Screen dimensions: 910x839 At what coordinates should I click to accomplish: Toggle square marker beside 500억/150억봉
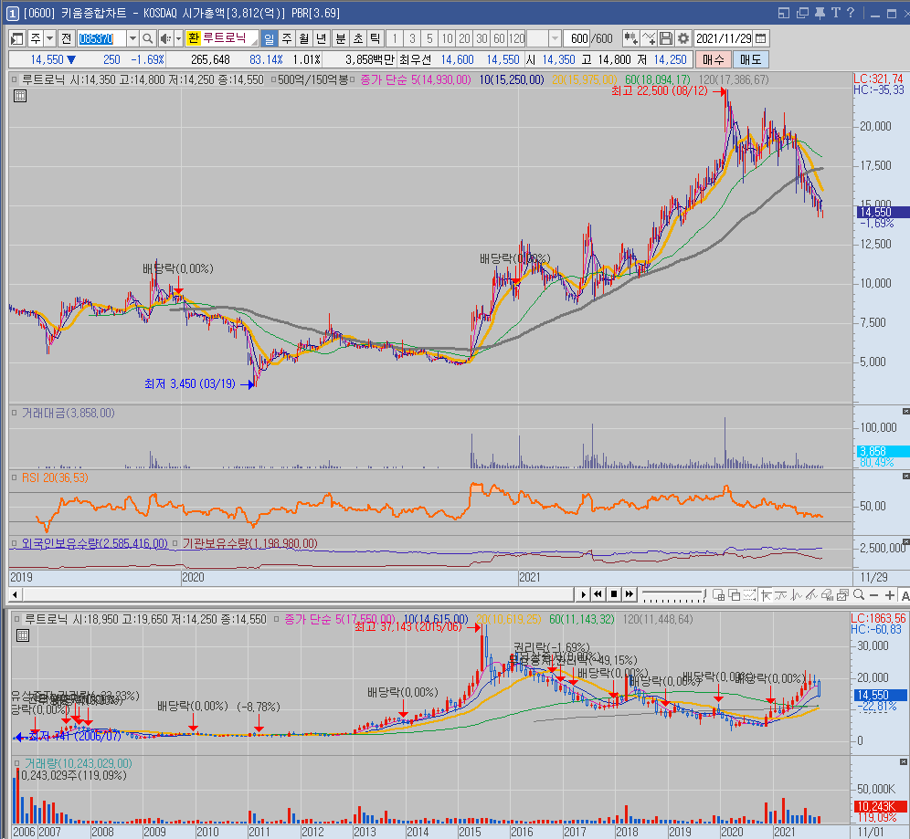[x=273, y=80]
